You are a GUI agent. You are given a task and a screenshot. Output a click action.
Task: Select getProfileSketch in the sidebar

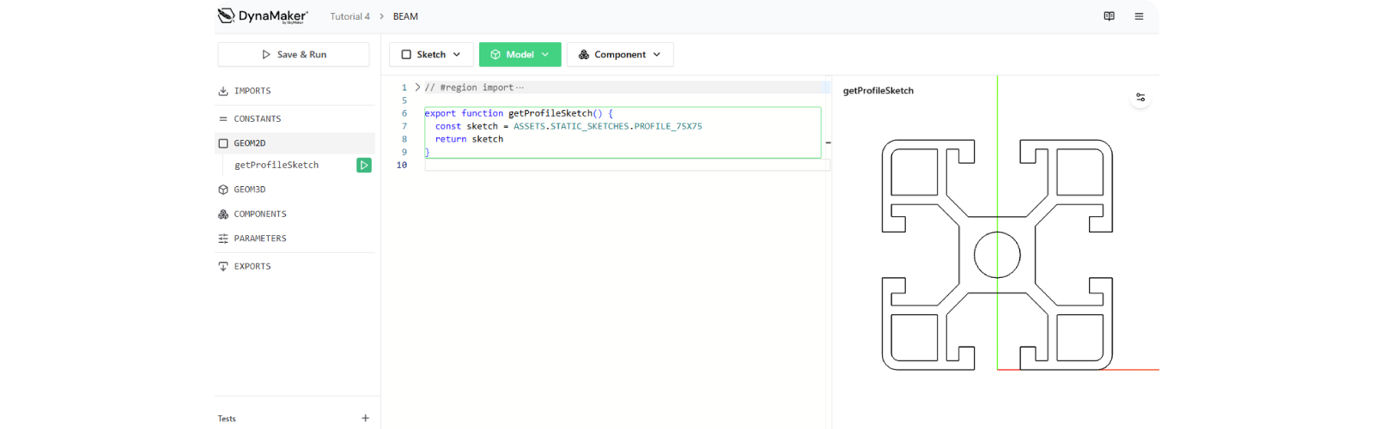(x=277, y=165)
